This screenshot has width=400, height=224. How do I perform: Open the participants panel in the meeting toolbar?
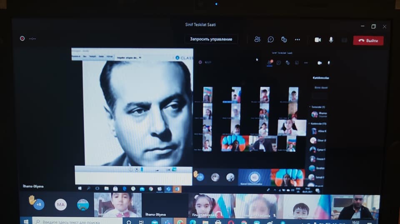(x=257, y=39)
